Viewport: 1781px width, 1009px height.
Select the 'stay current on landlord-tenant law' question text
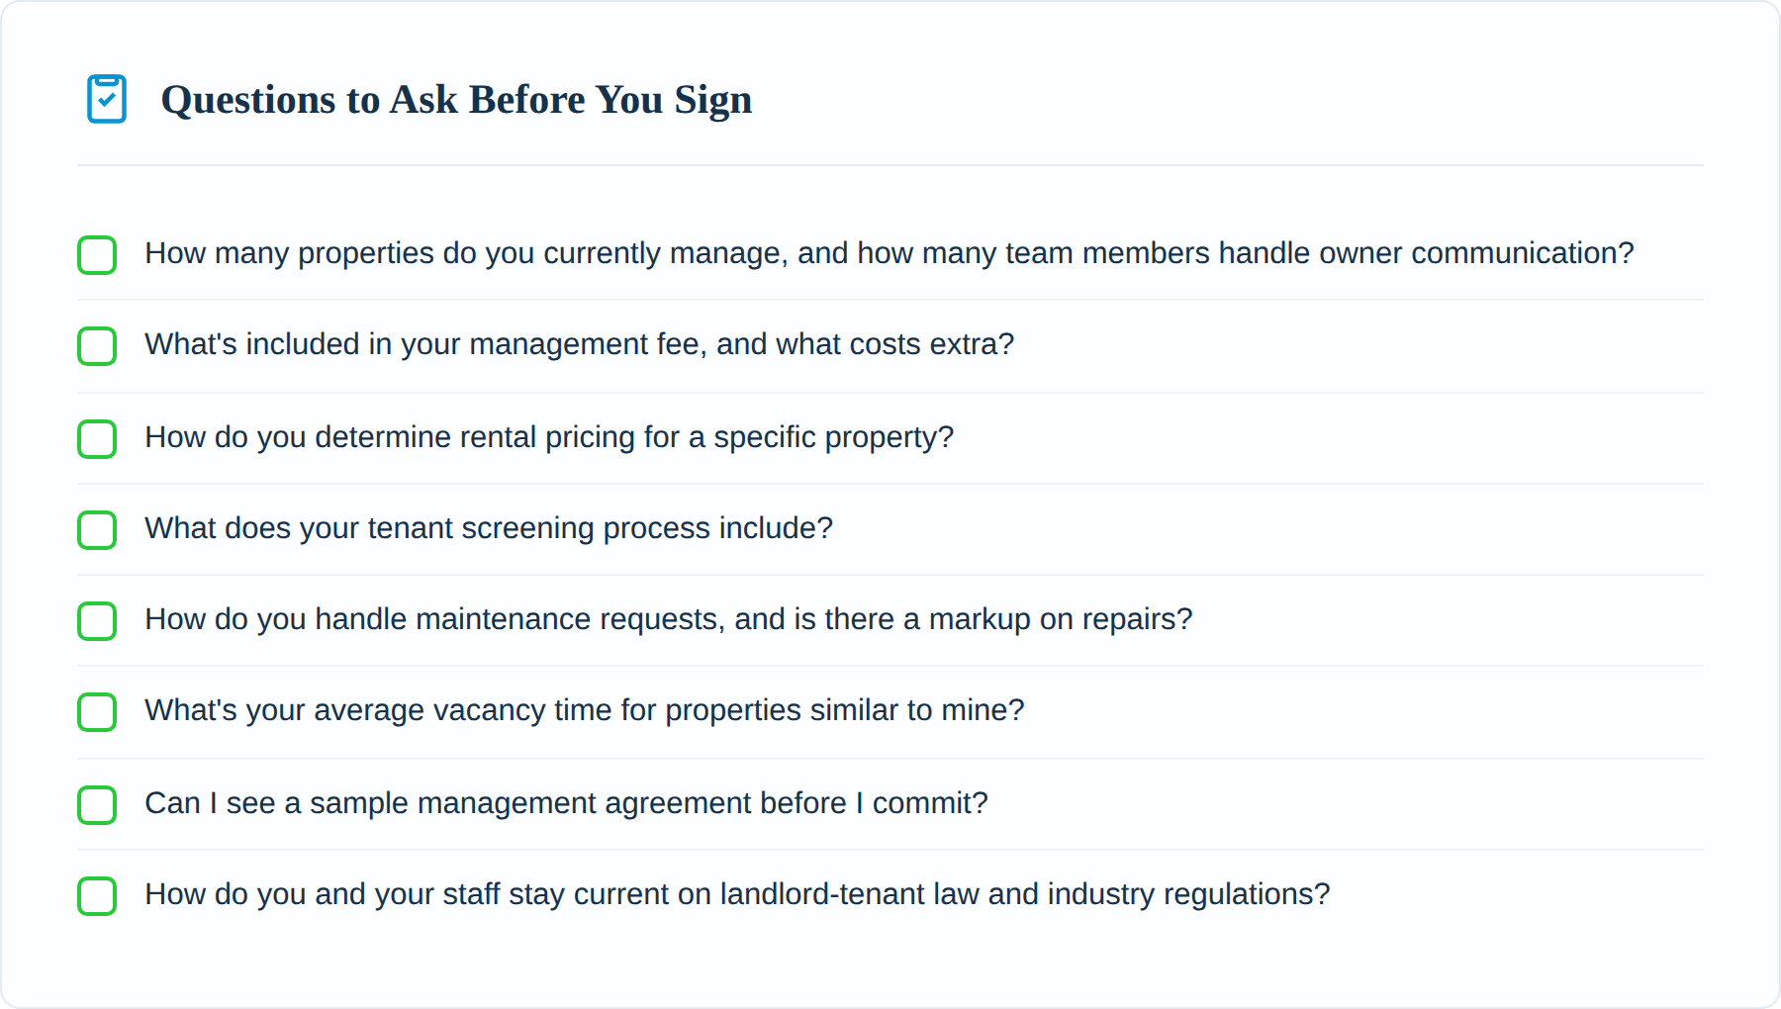tap(737, 894)
